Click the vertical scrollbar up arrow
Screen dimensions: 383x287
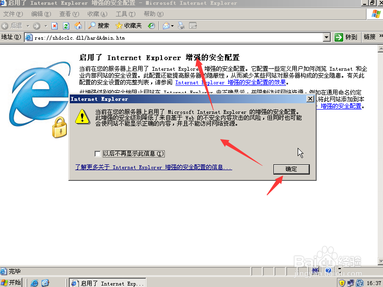click(380, 48)
